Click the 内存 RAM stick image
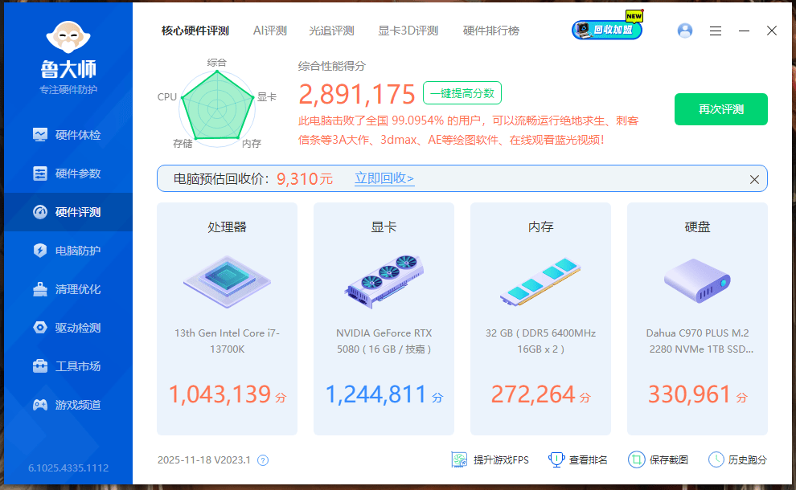Viewport: 796px width, 490px height. 540,281
